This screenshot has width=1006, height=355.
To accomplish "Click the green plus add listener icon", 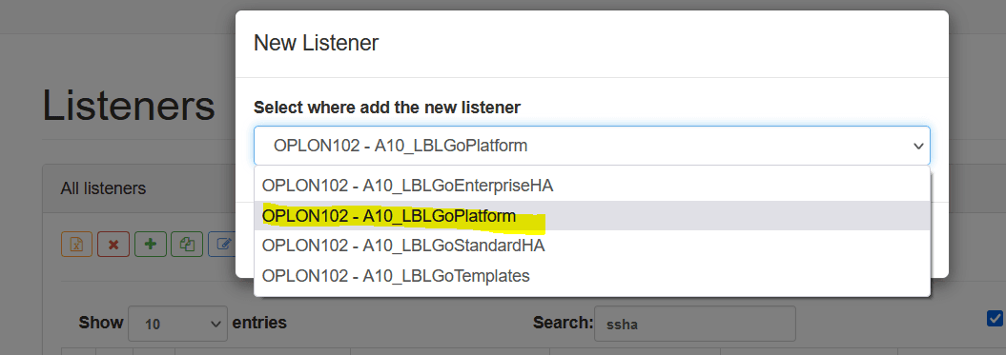I will click(151, 245).
